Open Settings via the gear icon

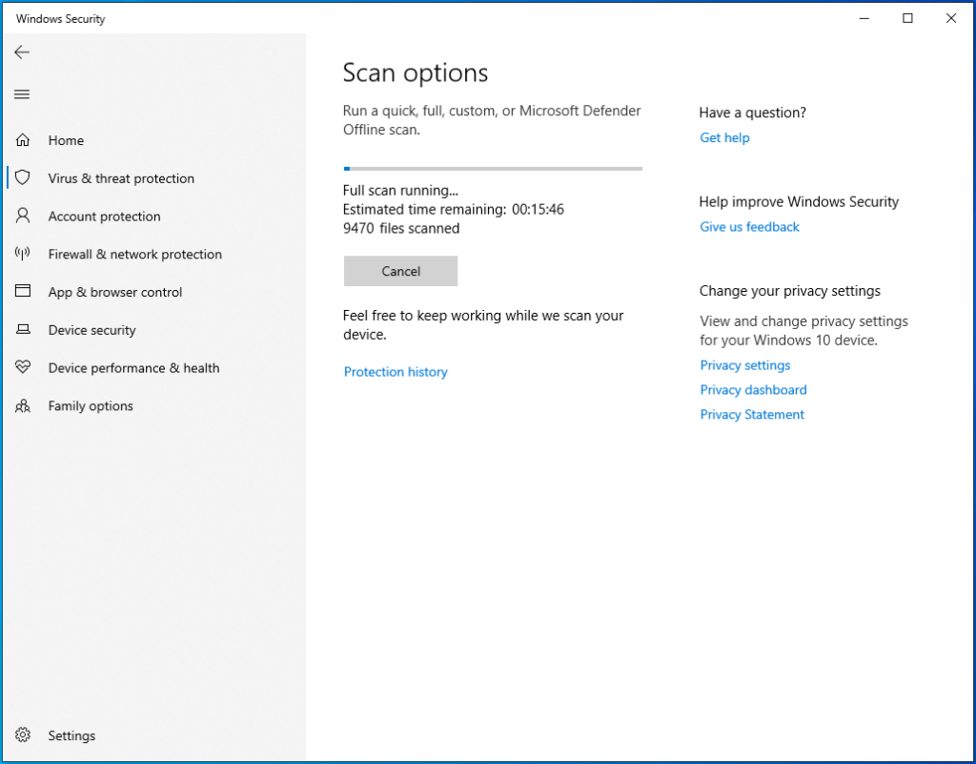coord(22,734)
